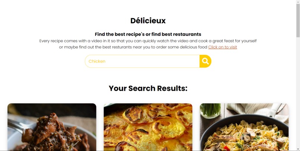This screenshot has height=151, width=300.
Task: Click the fork in the stew photo
Action: coord(18,126)
